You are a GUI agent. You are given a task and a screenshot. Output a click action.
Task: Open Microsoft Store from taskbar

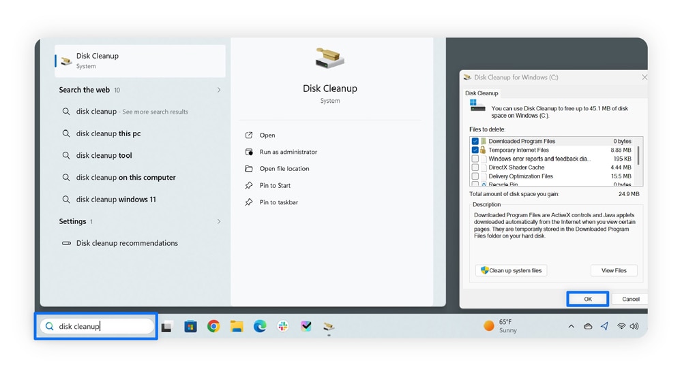coord(190,327)
